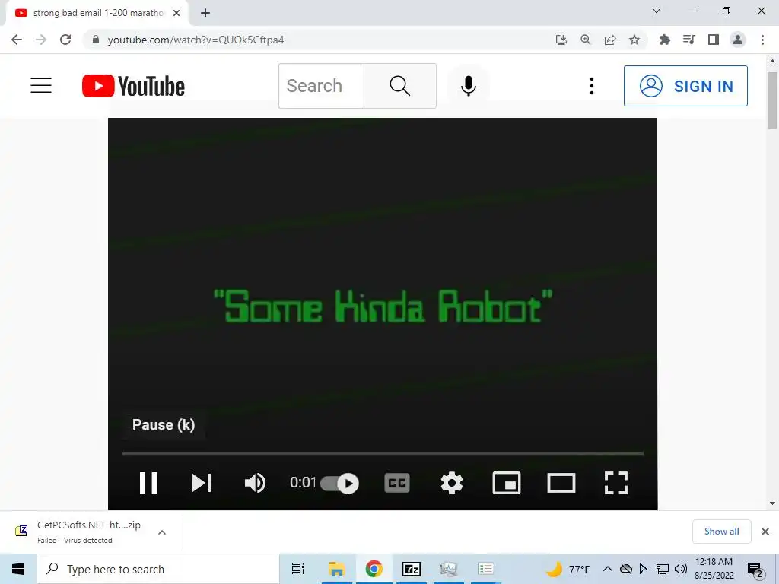Reload the current page

pos(65,40)
